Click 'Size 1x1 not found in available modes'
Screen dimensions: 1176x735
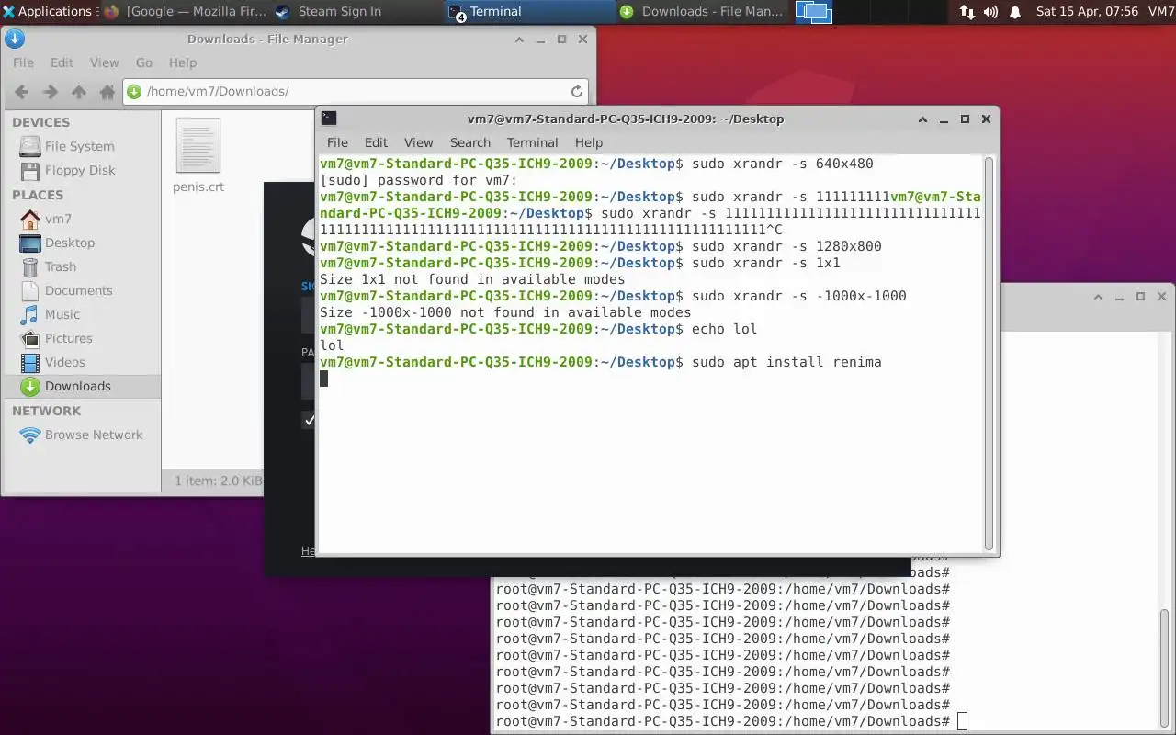click(x=472, y=279)
